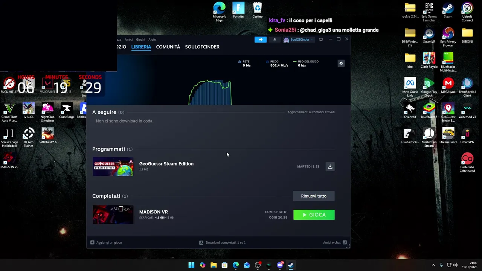Open the Giochi menu in Steam
Viewport: 482px width, 271px height.
pos(140,40)
